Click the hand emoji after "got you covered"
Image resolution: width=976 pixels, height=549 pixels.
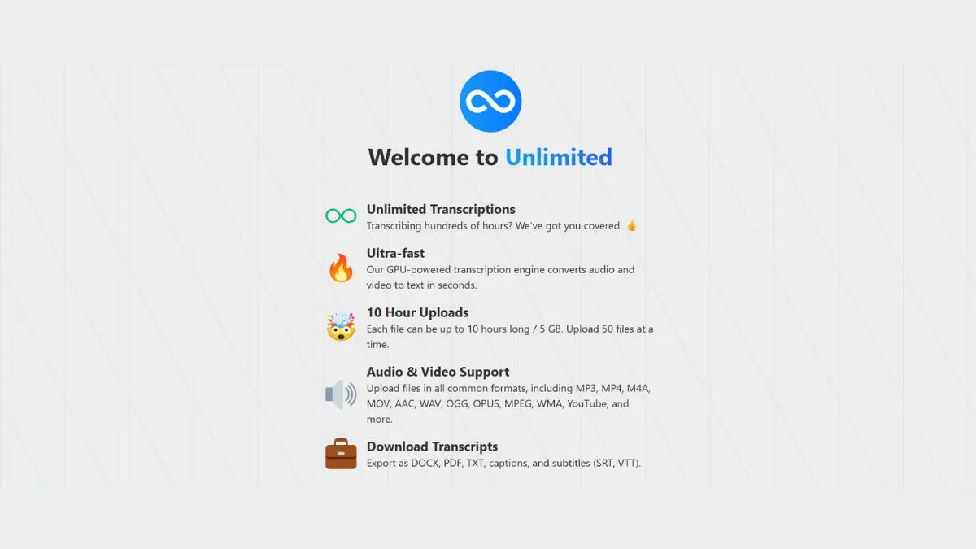coord(631,226)
